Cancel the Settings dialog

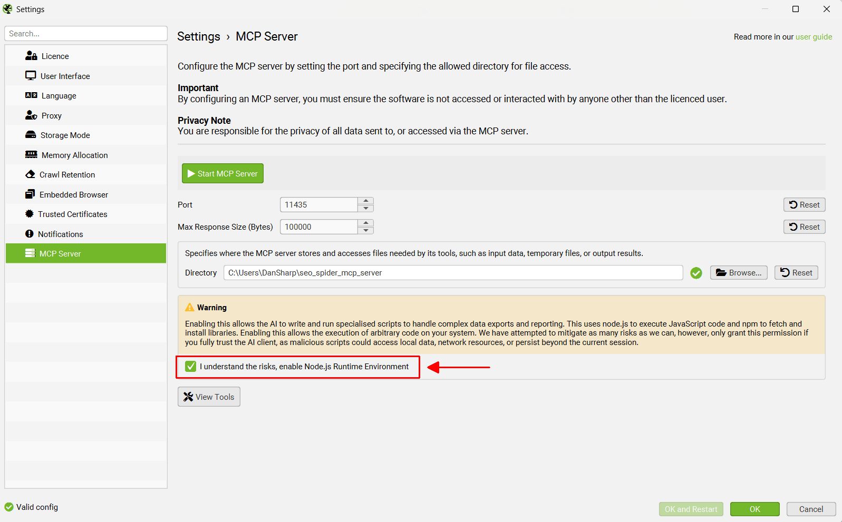tap(811, 509)
